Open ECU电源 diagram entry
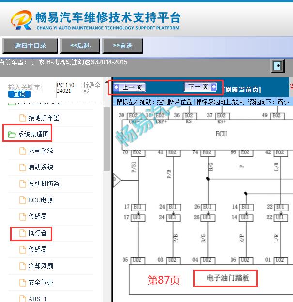 tap(41, 200)
